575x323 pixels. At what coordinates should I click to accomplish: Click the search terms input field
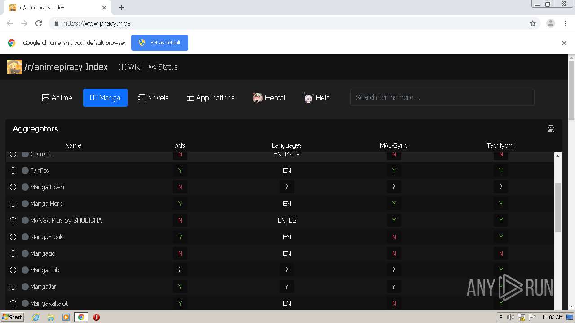442,97
